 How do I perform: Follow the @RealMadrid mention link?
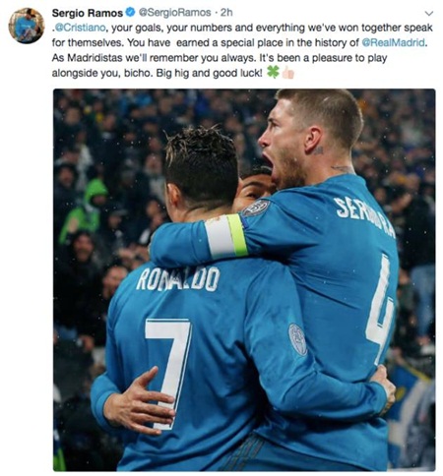[393, 43]
